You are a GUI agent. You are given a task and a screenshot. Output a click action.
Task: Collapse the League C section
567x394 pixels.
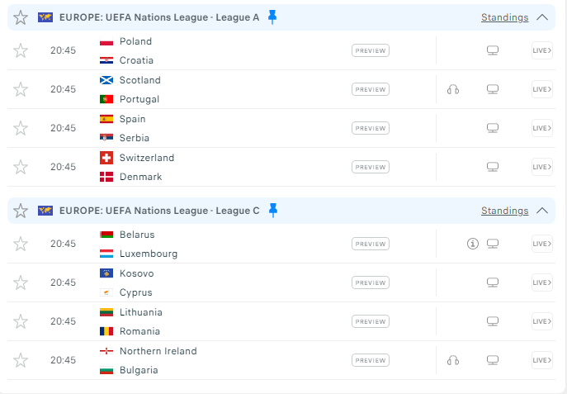coord(542,211)
